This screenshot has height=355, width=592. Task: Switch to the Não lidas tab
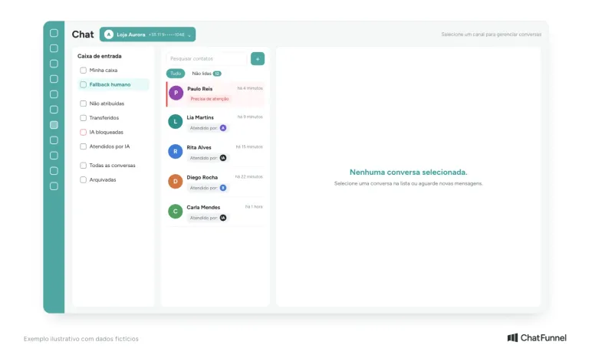(206, 74)
